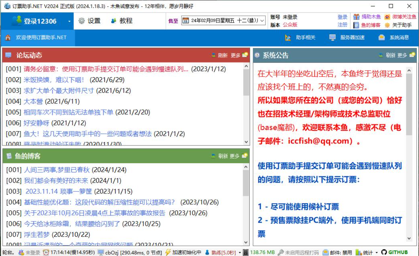Open the calendar icon in date field
The height and width of the screenshot is (256, 419).
pyautogui.click(x=185, y=21)
